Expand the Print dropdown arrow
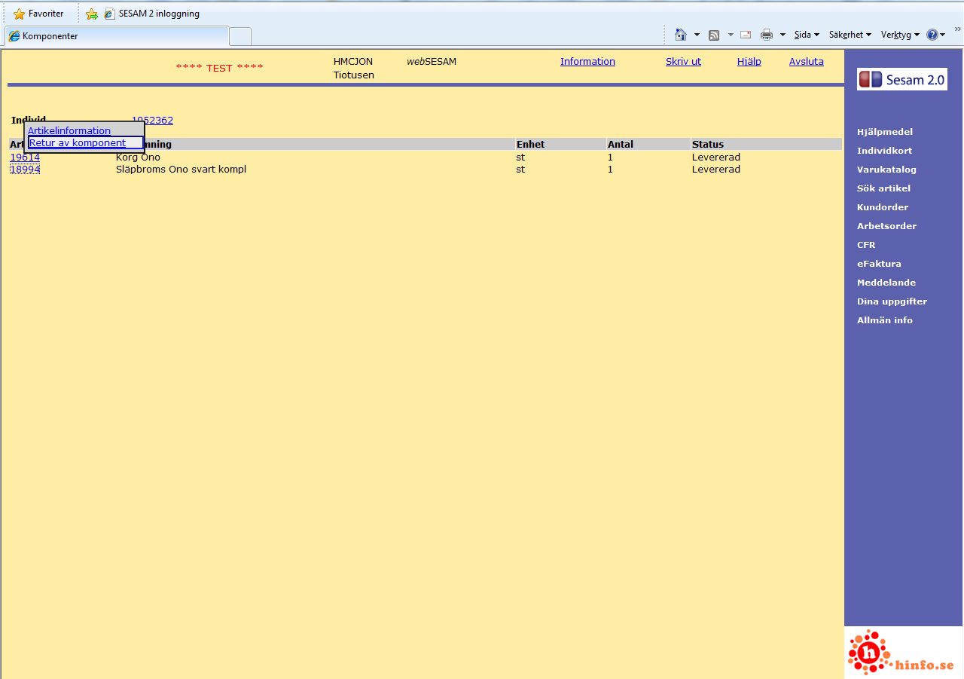Viewport: 964px width, 679px height. (782, 35)
